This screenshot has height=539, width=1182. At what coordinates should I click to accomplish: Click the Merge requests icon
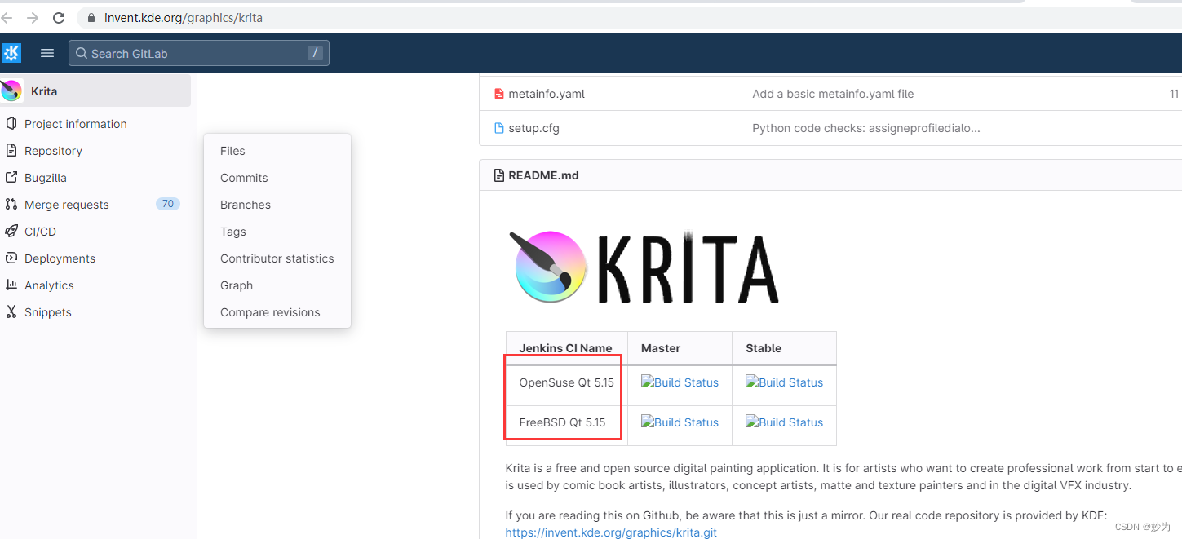point(11,205)
